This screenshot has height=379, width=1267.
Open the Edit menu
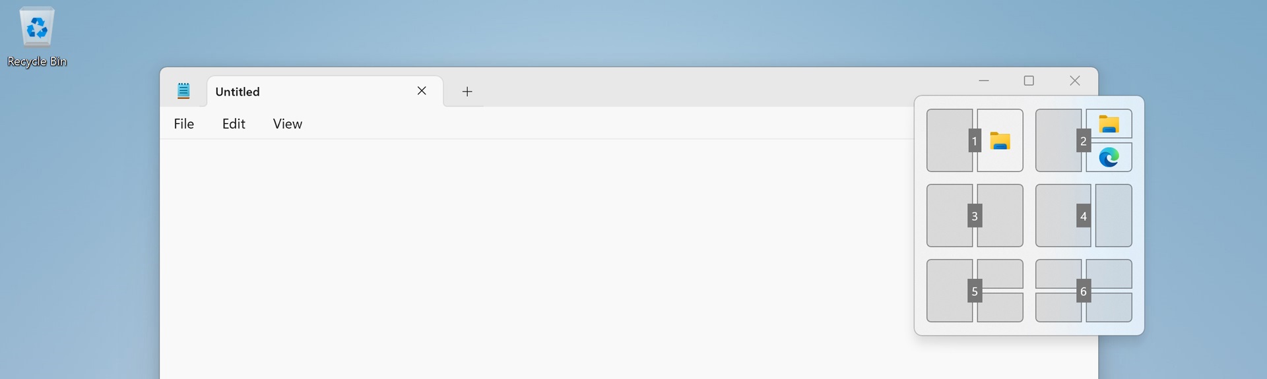(x=234, y=124)
